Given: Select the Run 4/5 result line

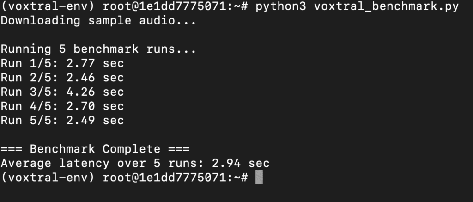Looking at the screenshot, I should [x=62, y=106].
